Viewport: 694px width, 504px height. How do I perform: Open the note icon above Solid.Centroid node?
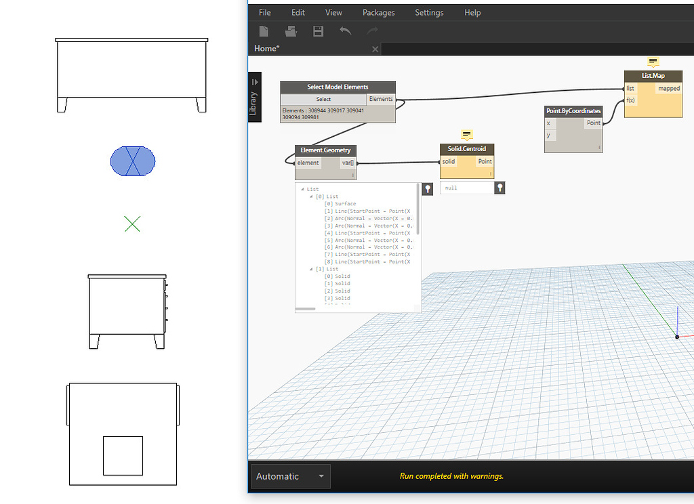(466, 134)
